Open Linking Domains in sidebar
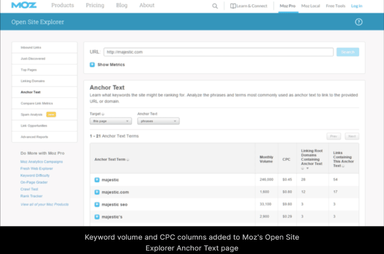This screenshot has height=254, width=384. coord(45,81)
